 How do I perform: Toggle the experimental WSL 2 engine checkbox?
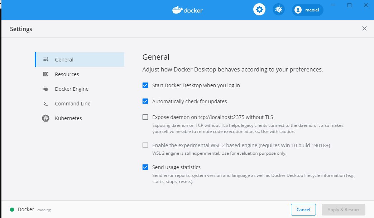pyautogui.click(x=145, y=145)
